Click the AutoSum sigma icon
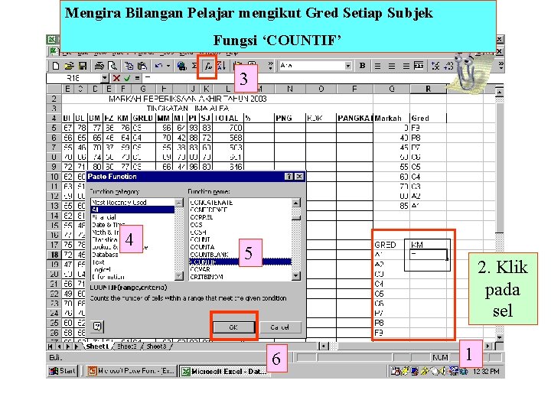Image resolution: width=551 pixels, height=413 pixels. coord(194,66)
